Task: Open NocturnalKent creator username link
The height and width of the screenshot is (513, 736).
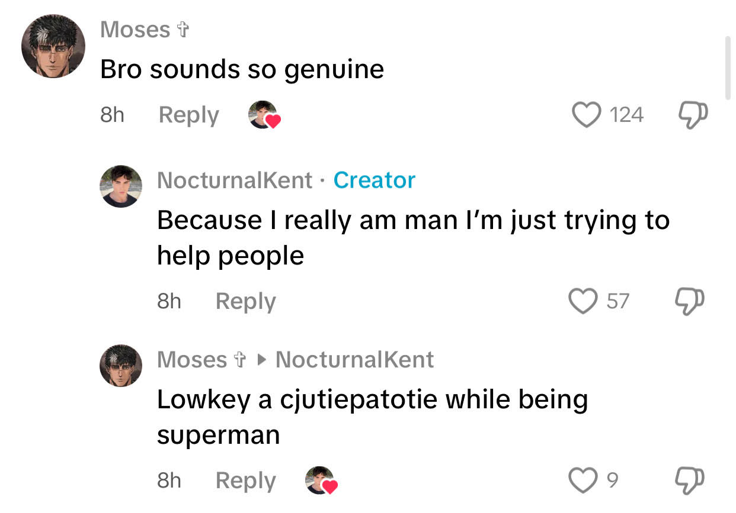Action: 235,180
